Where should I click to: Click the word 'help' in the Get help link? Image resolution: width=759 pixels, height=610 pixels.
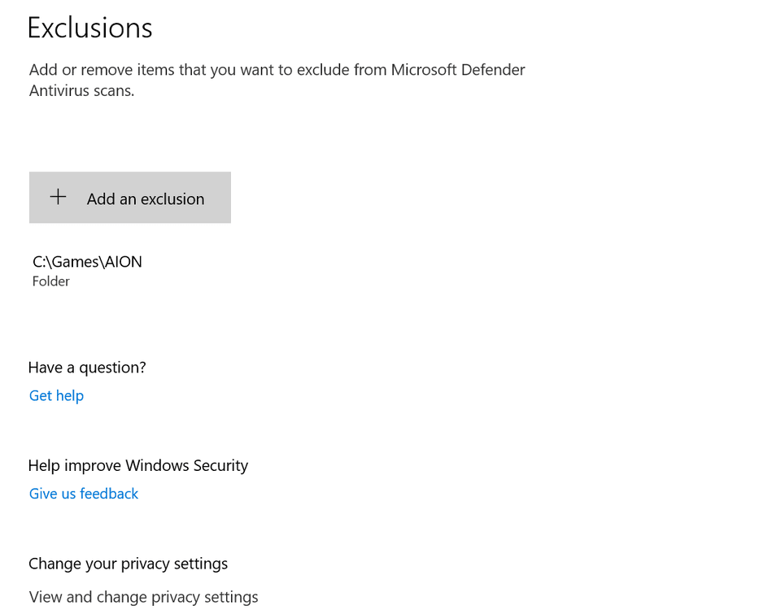tap(69, 396)
